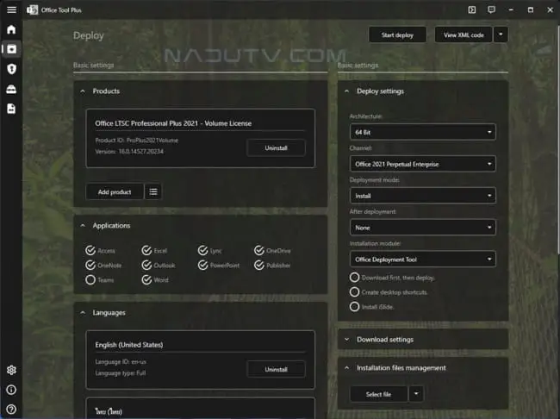The height and width of the screenshot is (419, 560).
Task: Uninstall Office LTSC Professional Plus 2021
Action: (x=276, y=147)
